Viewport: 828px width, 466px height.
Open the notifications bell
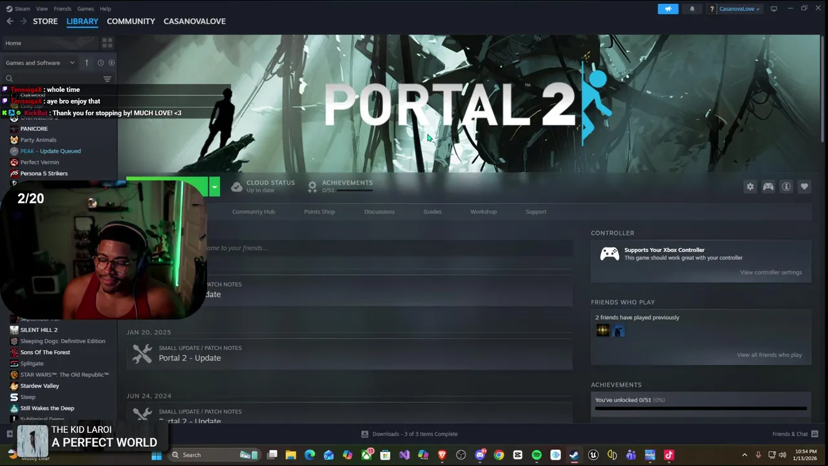point(692,9)
